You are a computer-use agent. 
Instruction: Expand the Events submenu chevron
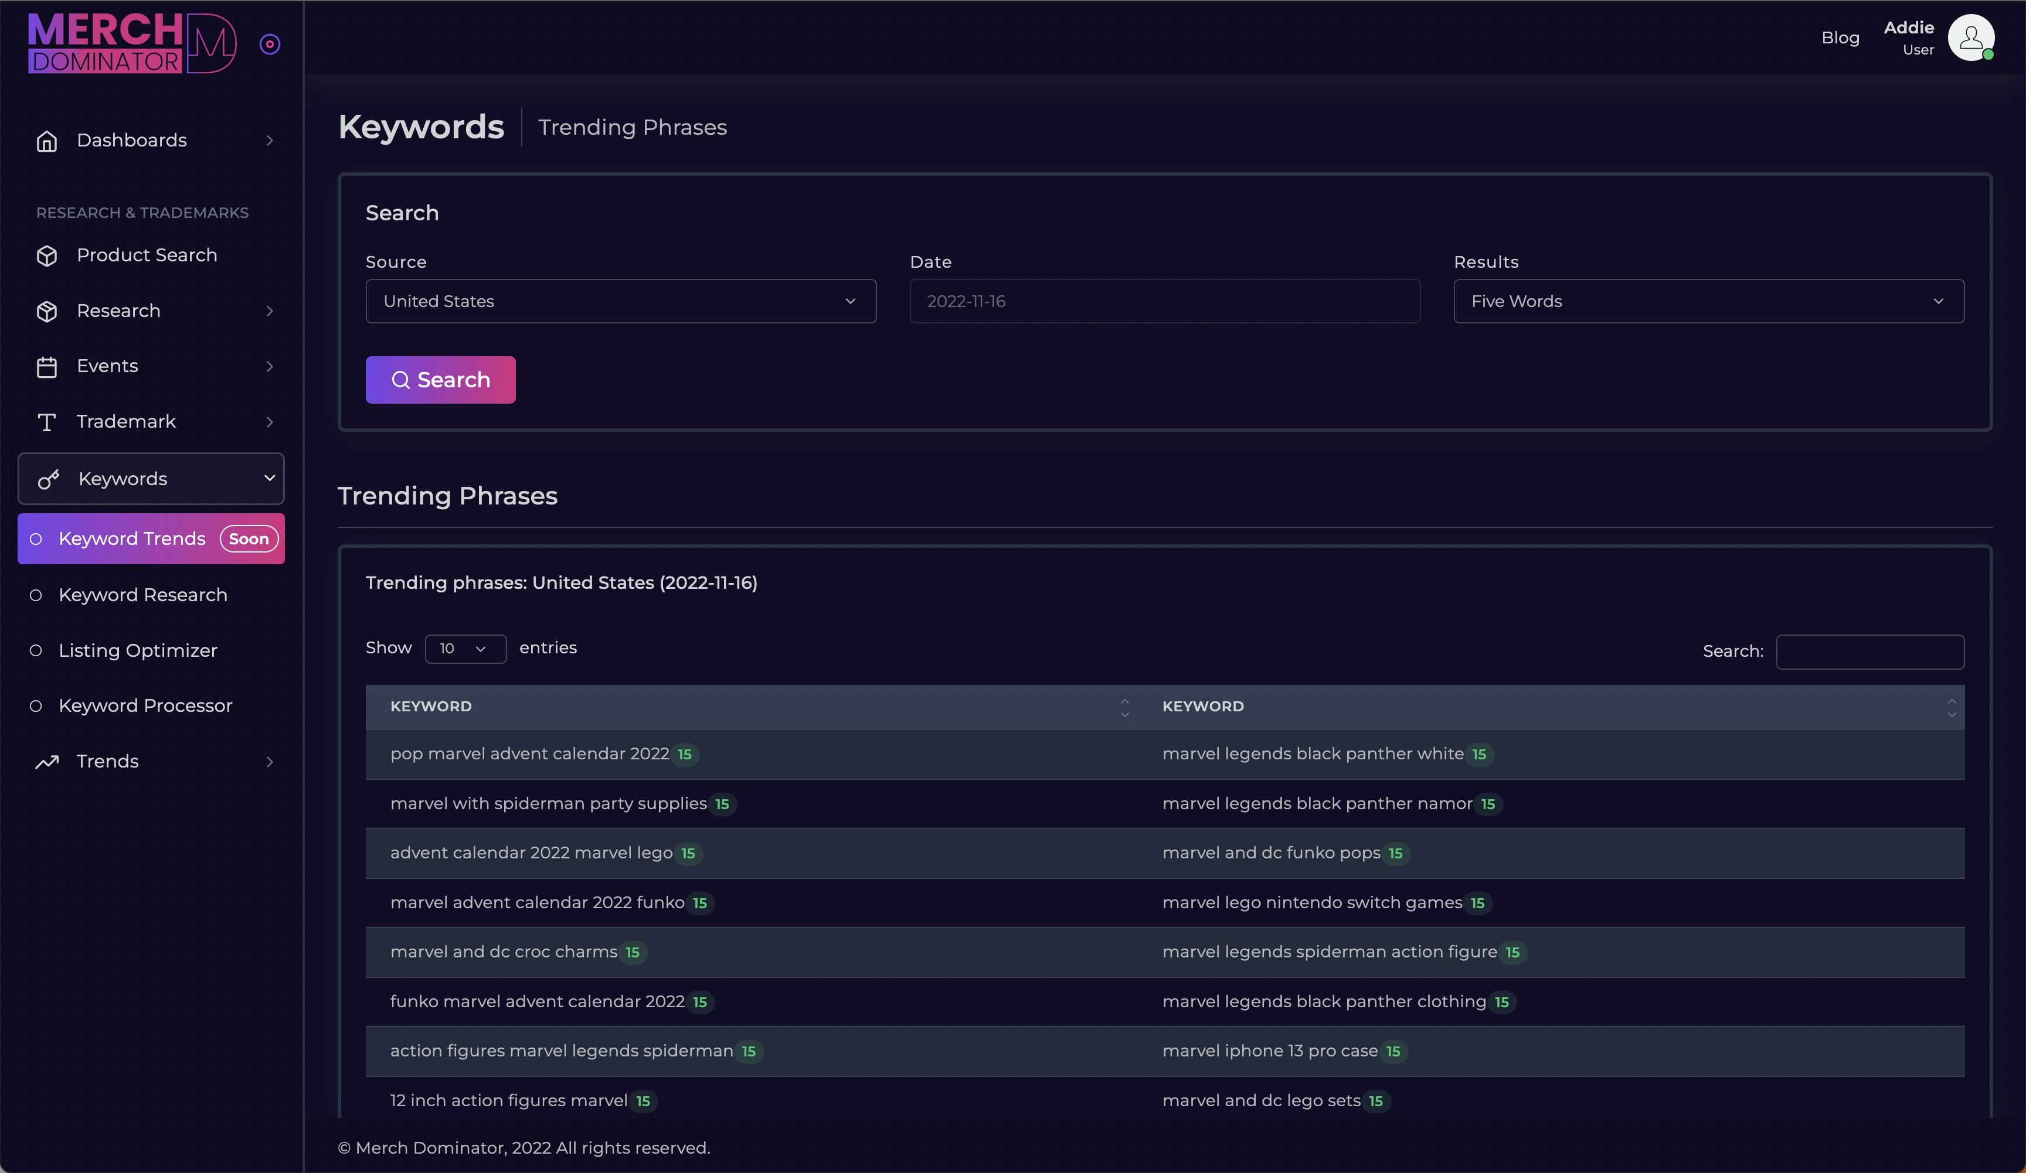[x=269, y=366]
